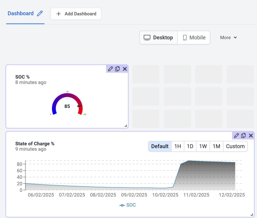
Task: Remove the SOC % gauge widget
Action: click(125, 69)
